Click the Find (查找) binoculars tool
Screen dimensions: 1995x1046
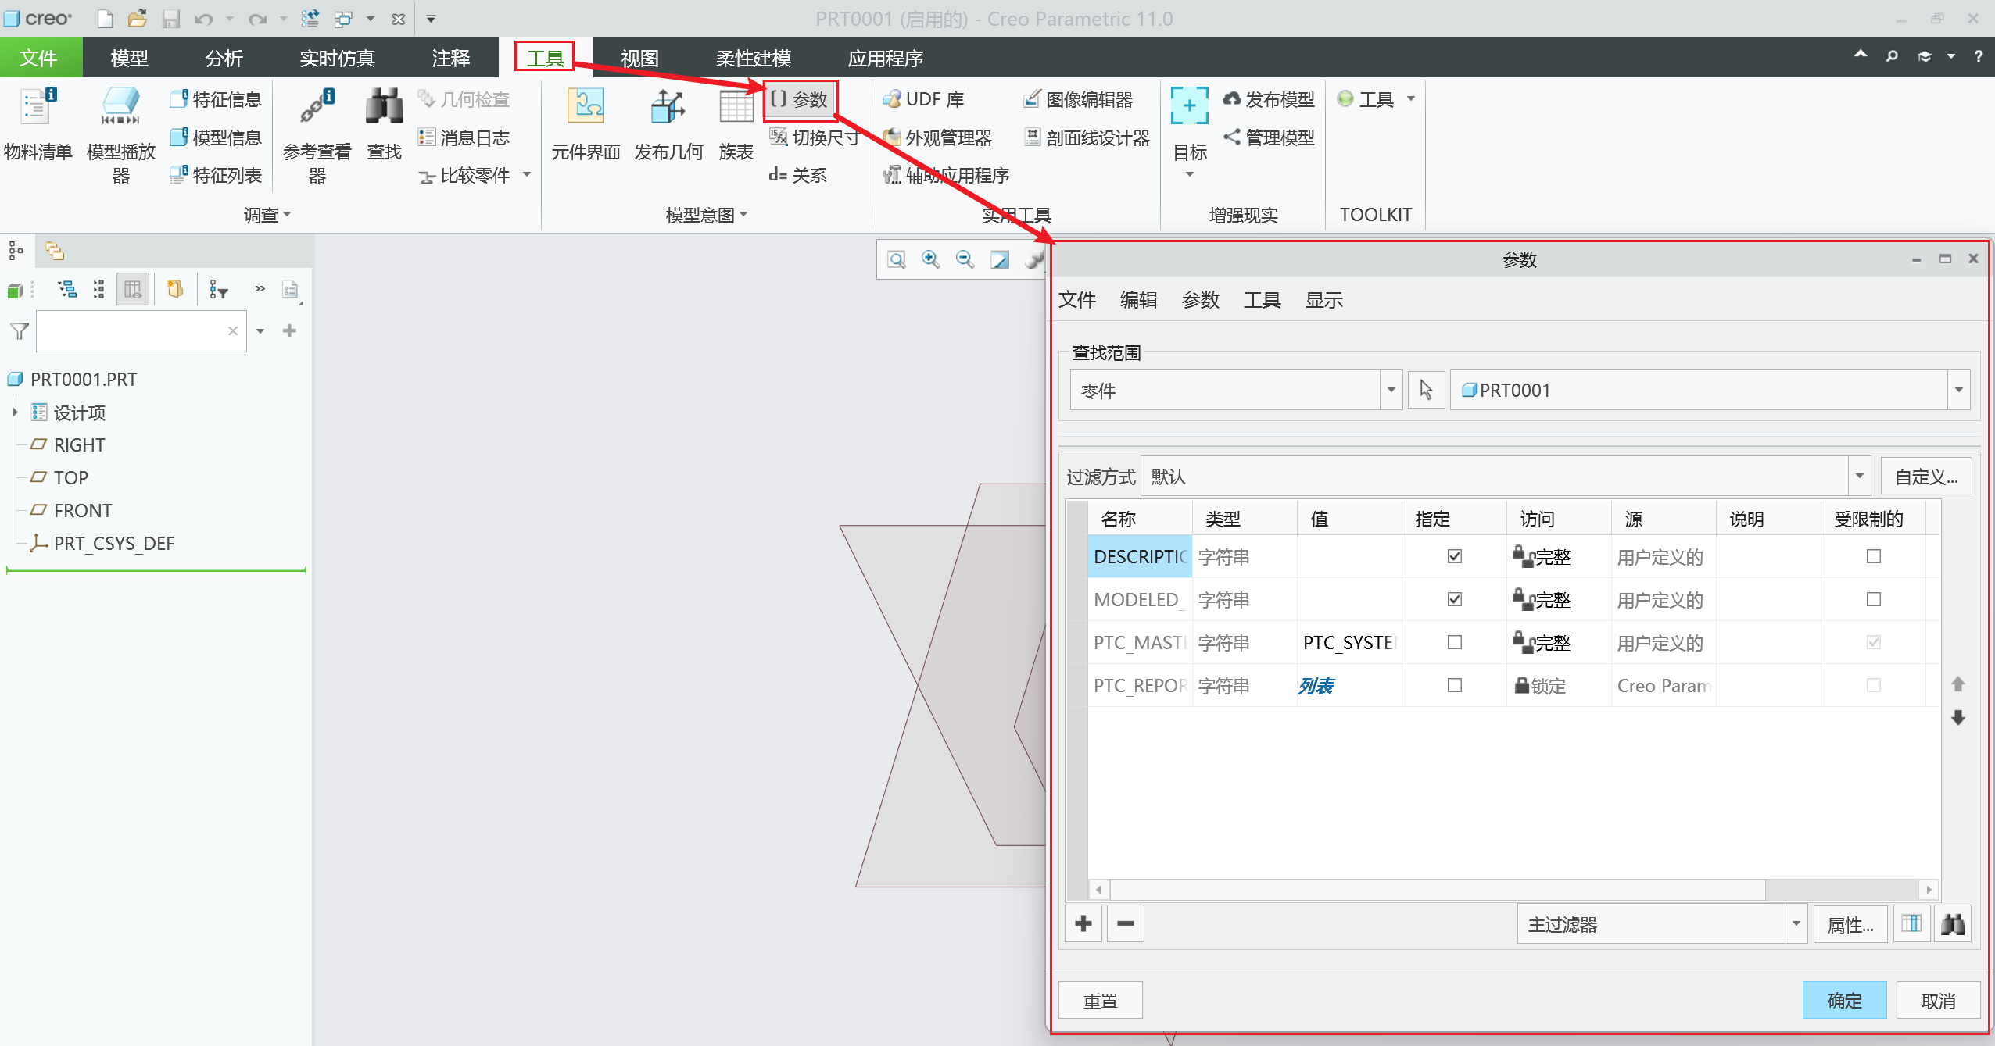pos(384,125)
